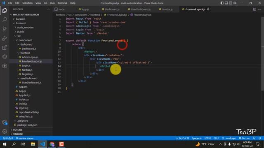Expand the backend folder
This screenshot has width=264, height=148.
21,19
